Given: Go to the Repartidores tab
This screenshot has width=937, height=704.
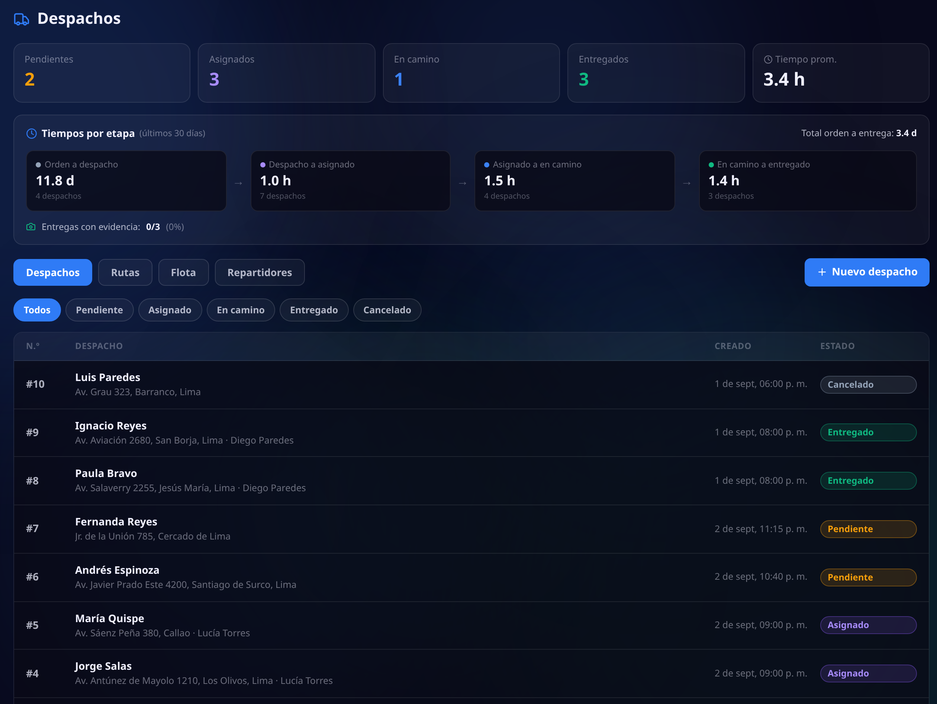Looking at the screenshot, I should click(x=260, y=272).
